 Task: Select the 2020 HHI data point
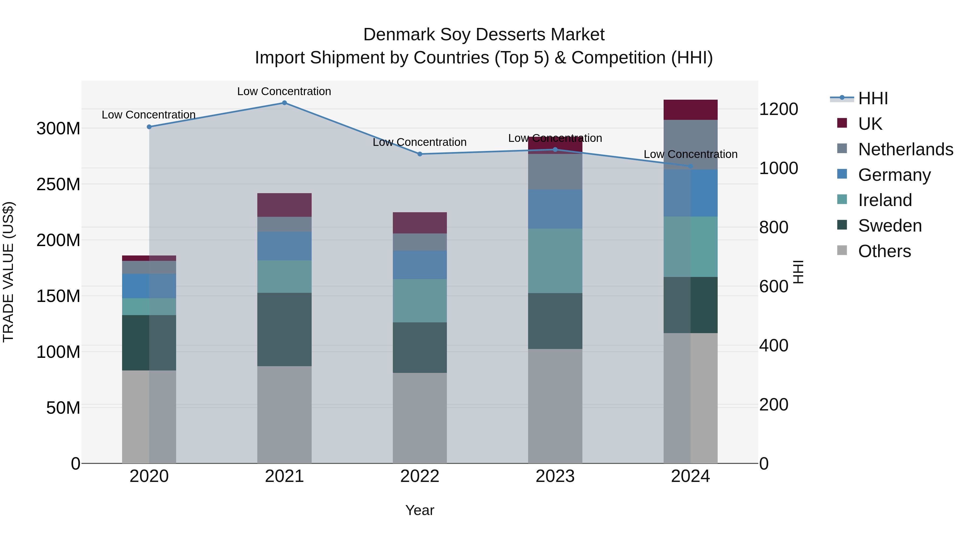pos(149,127)
